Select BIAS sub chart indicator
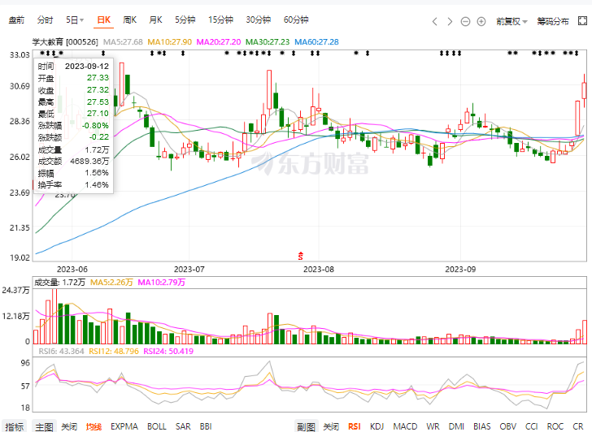Screen dimensions: 592x432 click(x=482, y=426)
